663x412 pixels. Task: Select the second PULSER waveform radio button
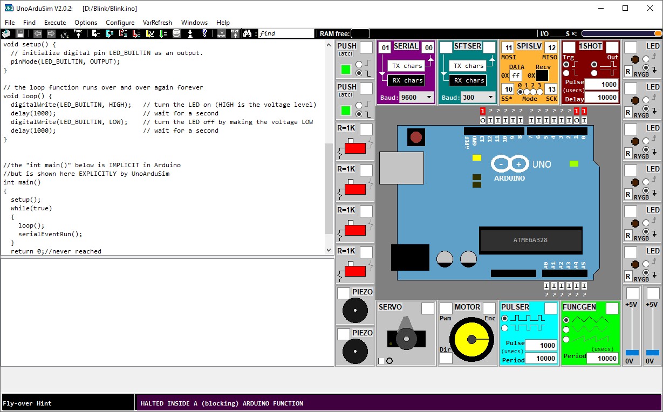[505, 327]
